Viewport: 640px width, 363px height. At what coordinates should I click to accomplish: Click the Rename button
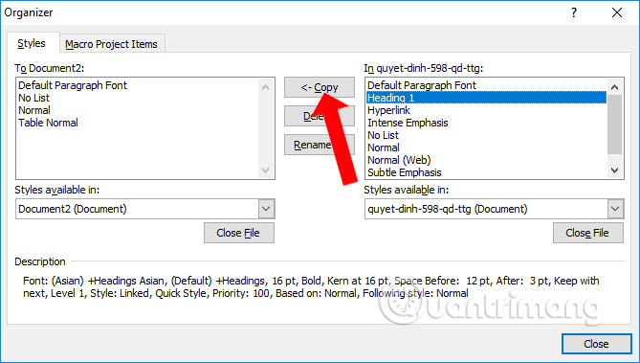coord(320,145)
